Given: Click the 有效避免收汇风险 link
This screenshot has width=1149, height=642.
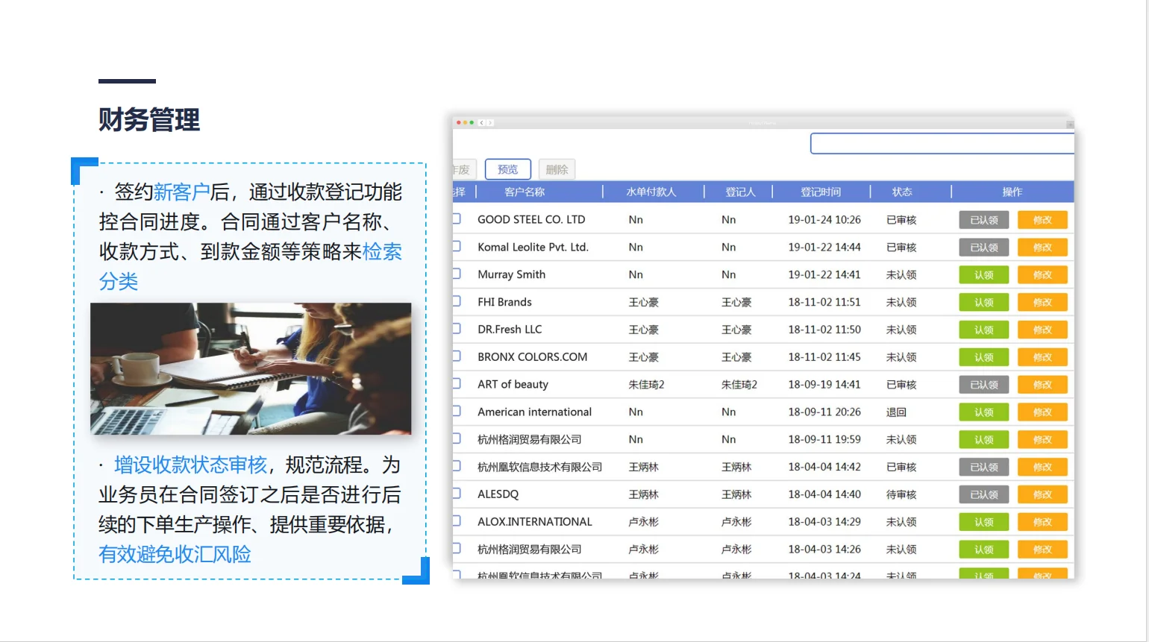Looking at the screenshot, I should point(175,555).
